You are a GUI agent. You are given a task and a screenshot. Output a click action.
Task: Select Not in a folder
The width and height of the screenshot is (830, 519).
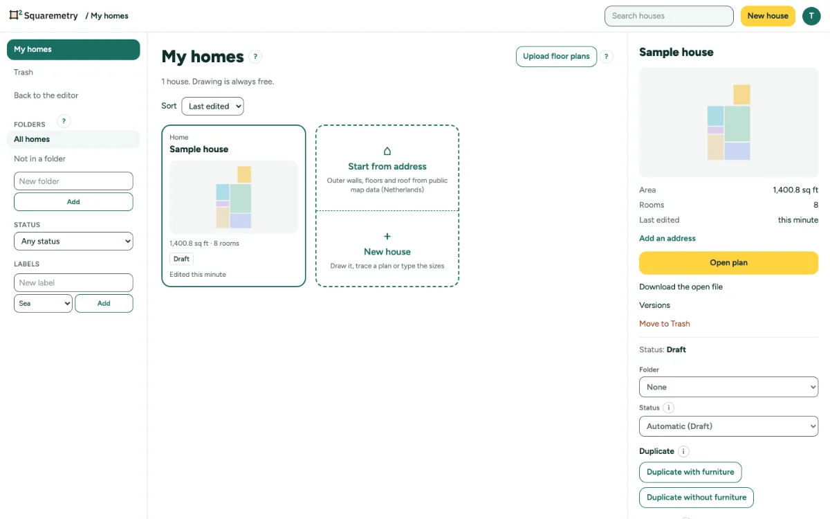[x=40, y=158]
